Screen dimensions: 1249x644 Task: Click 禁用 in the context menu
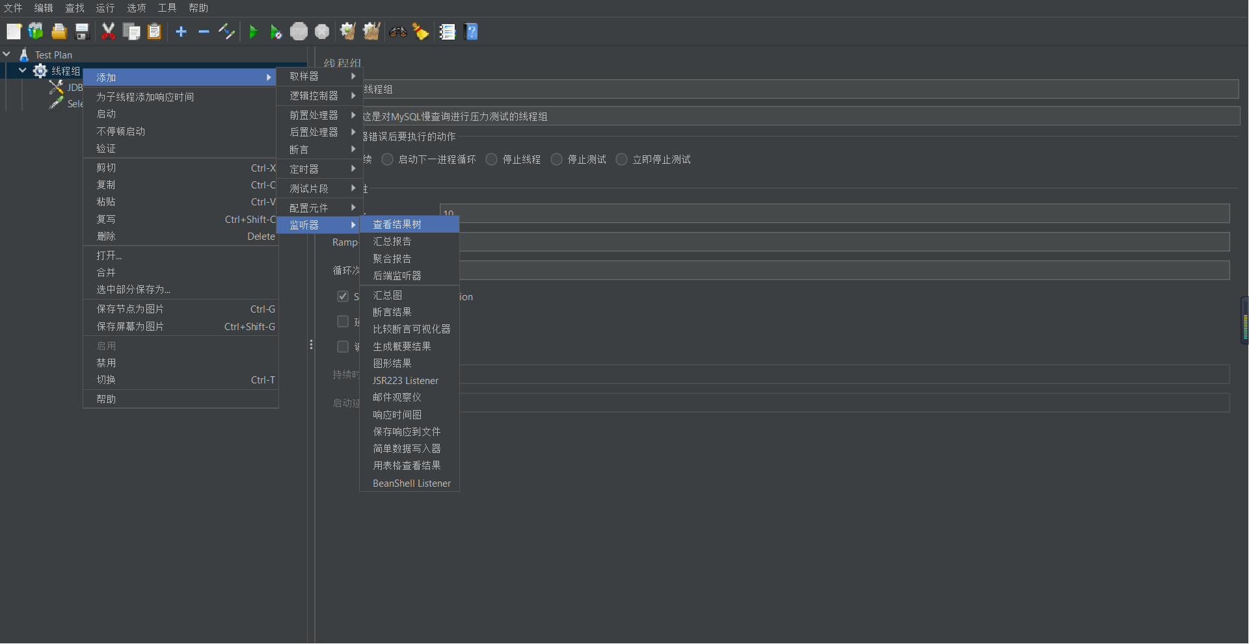click(x=181, y=363)
